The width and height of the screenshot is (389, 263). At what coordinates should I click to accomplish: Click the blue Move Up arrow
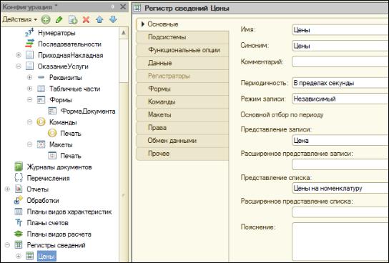[99, 19]
